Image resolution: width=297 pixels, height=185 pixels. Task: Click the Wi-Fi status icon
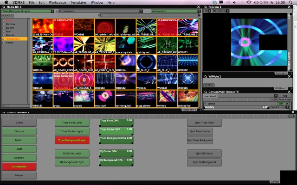click(x=249, y=2)
